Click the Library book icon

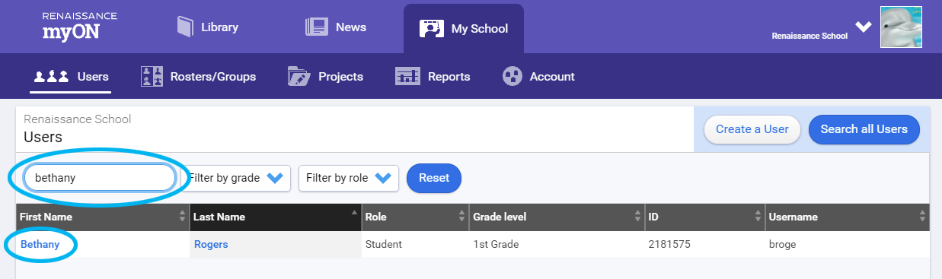(185, 27)
